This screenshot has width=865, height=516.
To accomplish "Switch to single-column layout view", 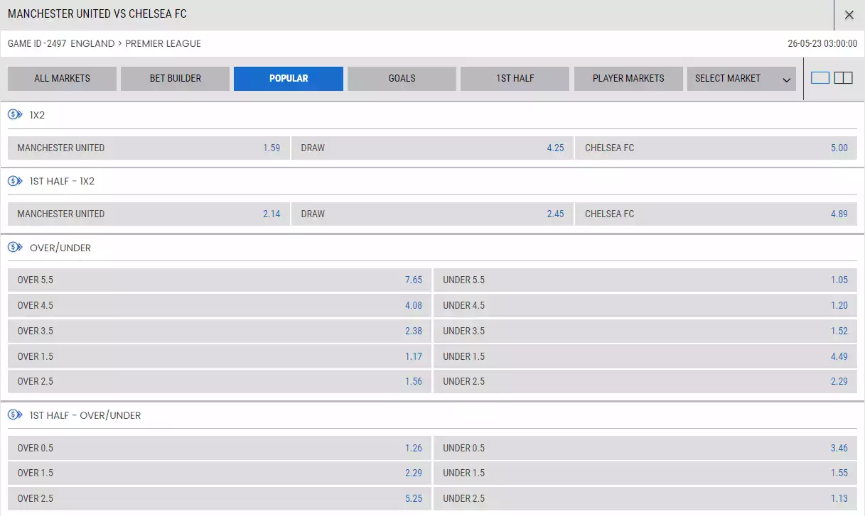I will 820,78.
